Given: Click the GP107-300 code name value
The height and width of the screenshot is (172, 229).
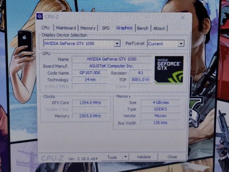Looking at the screenshot, I should pyautogui.click(x=90, y=73).
